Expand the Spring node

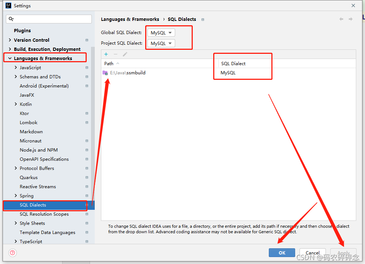coord(16,196)
